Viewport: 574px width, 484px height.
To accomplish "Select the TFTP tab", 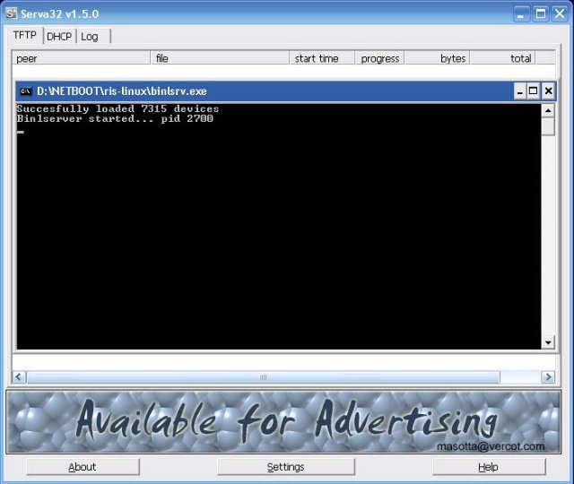I will [x=24, y=36].
